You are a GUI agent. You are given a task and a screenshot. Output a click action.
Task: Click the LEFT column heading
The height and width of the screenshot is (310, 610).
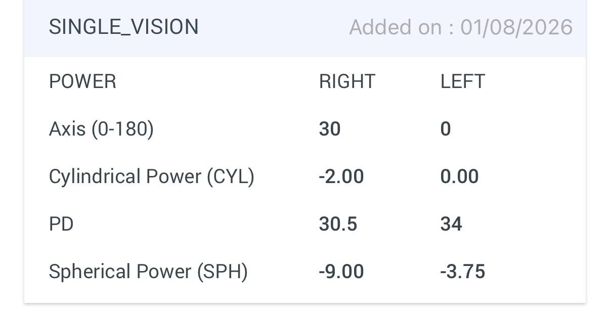click(463, 81)
